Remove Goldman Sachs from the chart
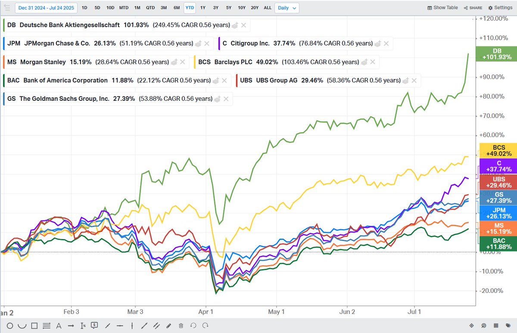Image resolution: width=517 pixels, height=333 pixels. pos(226,99)
